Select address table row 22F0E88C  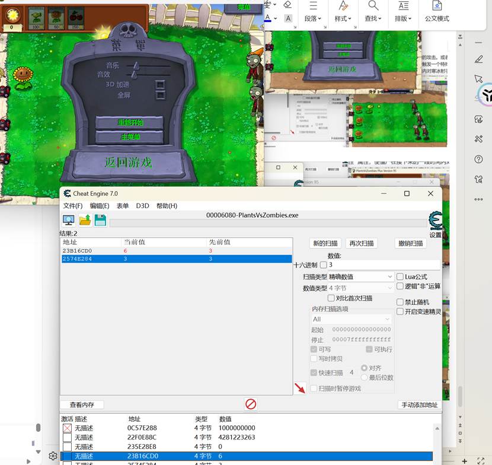(247, 437)
